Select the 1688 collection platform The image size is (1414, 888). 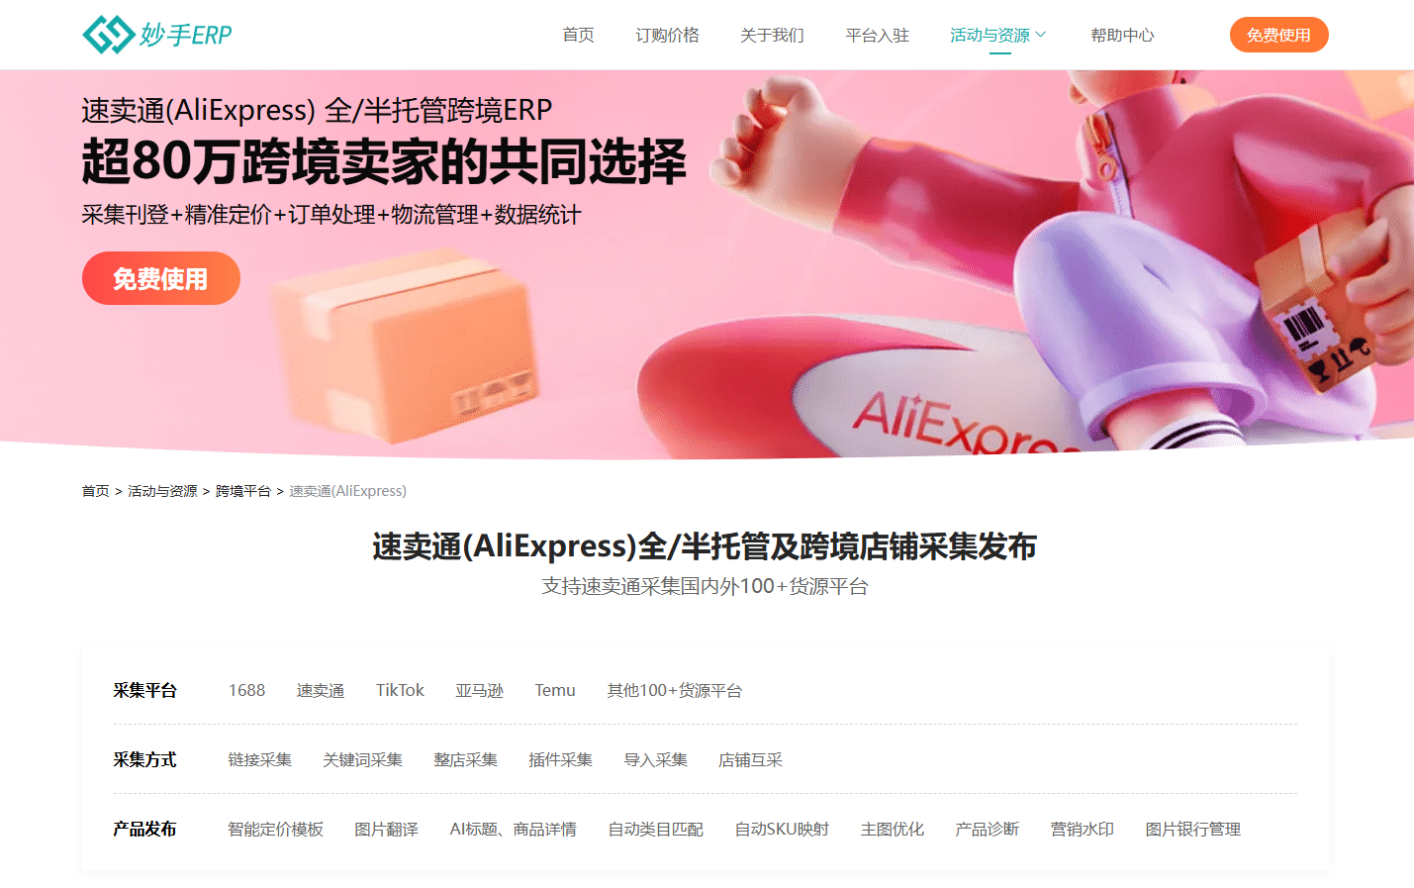pos(246,690)
